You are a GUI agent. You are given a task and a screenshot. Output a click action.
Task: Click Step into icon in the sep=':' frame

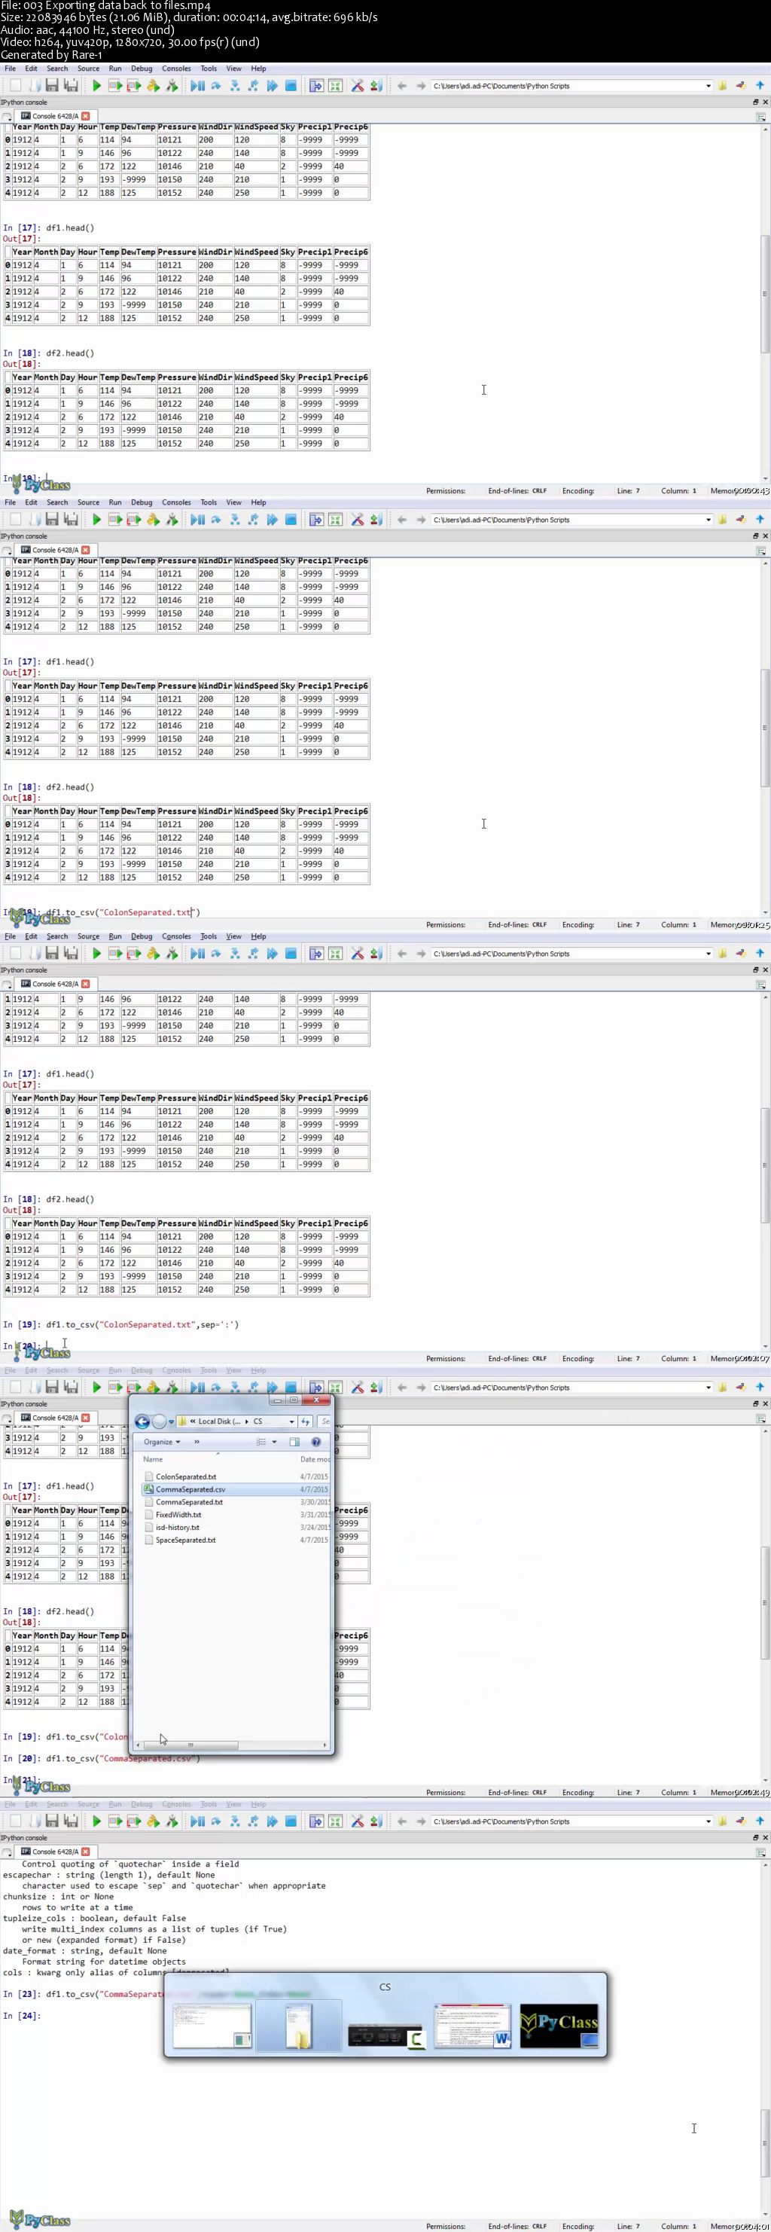pos(235,954)
